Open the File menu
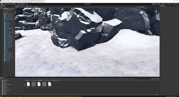The height and width of the screenshot is (97, 179). tap(1, 2)
